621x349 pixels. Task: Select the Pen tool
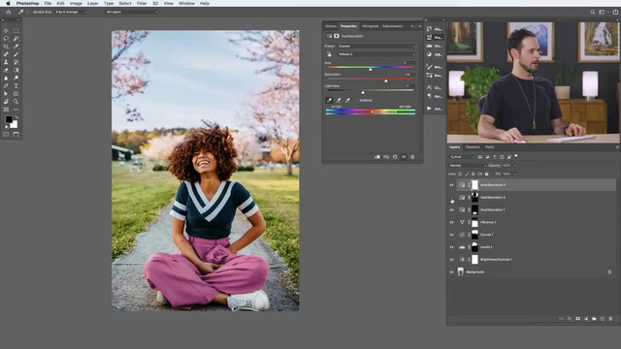click(6, 86)
